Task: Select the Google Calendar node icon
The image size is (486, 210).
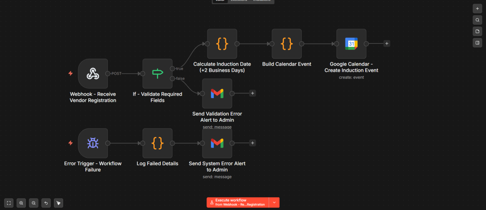Action: 351,44
